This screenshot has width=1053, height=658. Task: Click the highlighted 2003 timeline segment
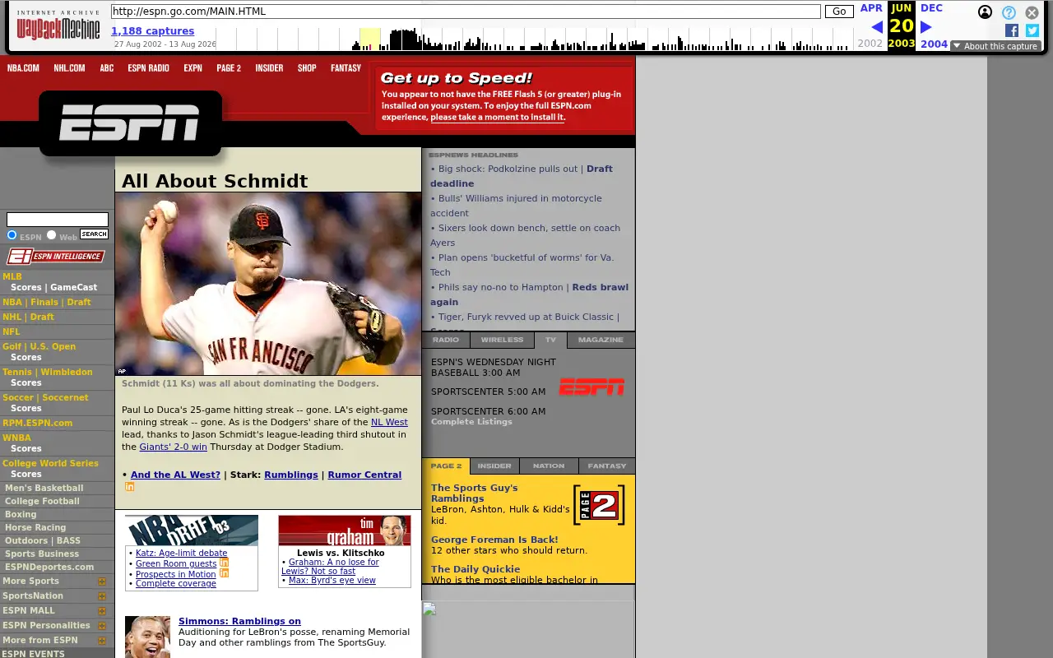click(370, 39)
